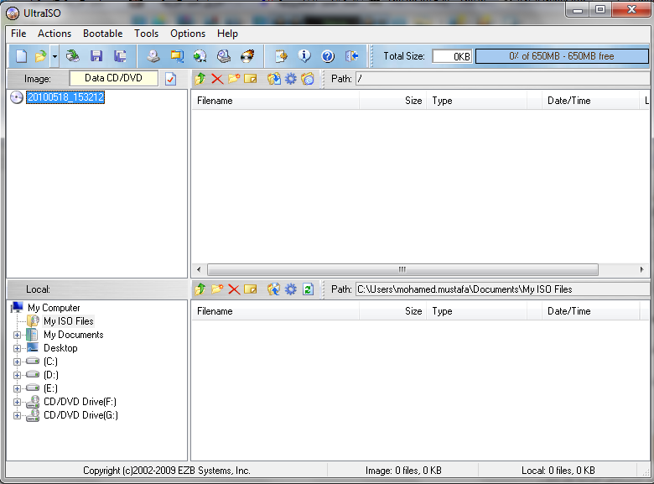Click the Exit door icon
This screenshot has width=654, height=484.
tap(351, 56)
